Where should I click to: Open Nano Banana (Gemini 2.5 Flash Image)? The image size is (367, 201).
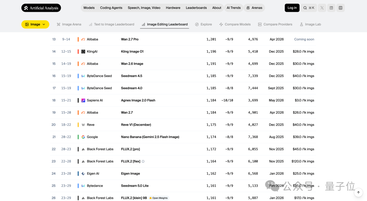pos(150,137)
